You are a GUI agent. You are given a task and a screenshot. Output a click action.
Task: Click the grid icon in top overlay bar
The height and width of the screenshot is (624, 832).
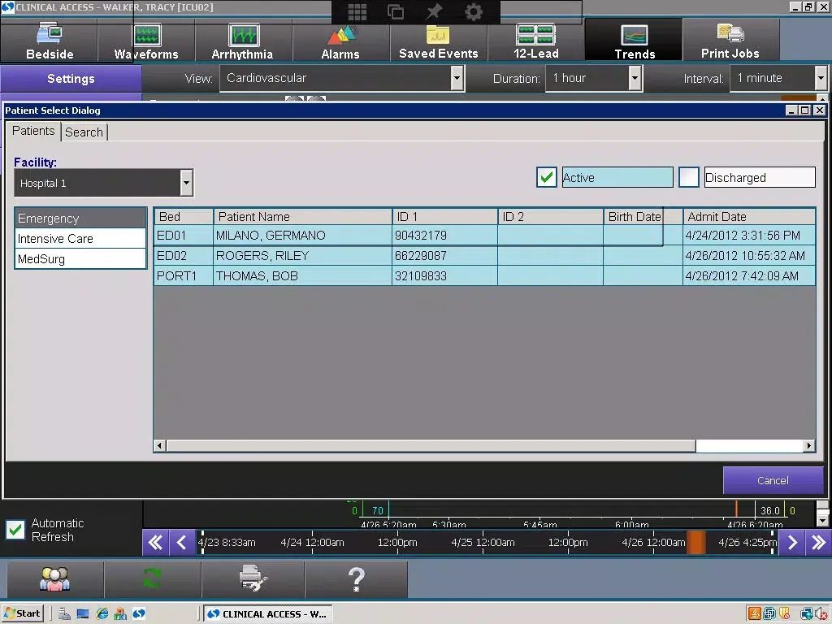tap(357, 11)
